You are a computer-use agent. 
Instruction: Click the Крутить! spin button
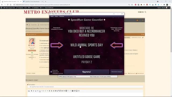[87, 72]
